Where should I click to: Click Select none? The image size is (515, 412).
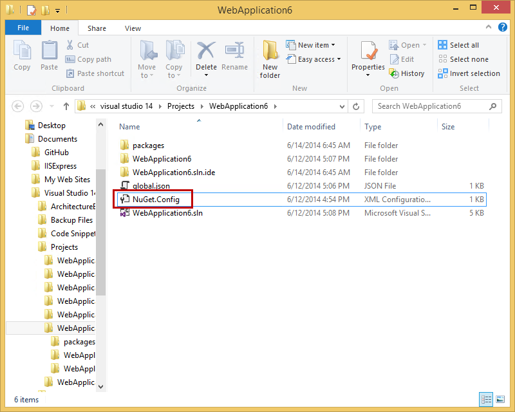coord(463,59)
